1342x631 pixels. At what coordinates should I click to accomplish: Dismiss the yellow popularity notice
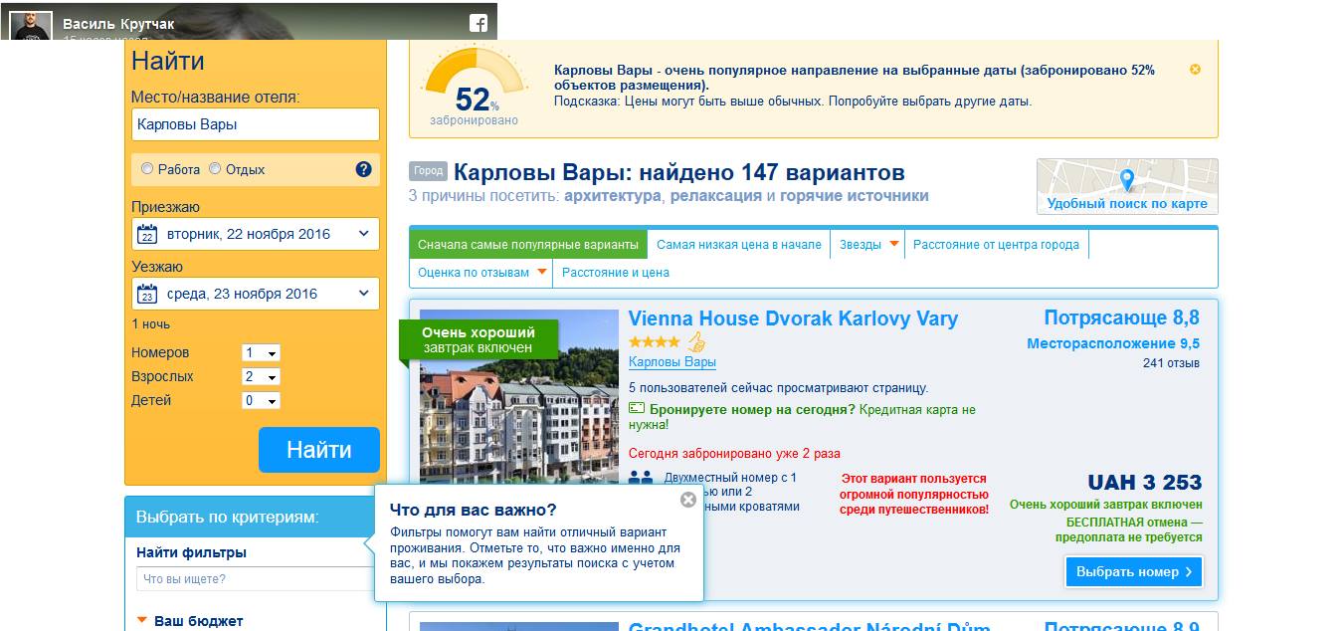[x=1195, y=70]
